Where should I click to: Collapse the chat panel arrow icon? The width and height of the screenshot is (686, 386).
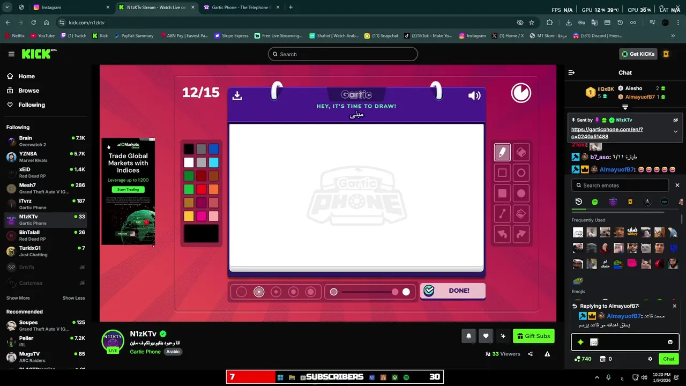click(571, 72)
